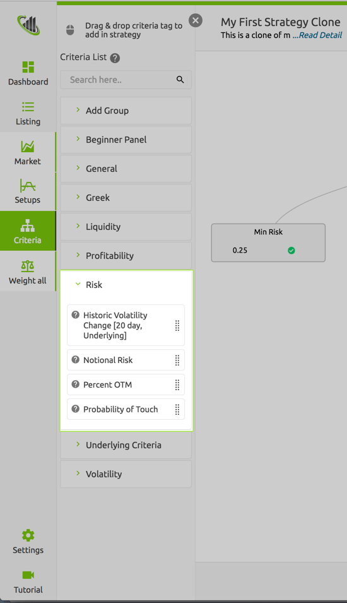347x603 pixels.
Task: Click the green check on Min Risk node
Action: coord(291,250)
